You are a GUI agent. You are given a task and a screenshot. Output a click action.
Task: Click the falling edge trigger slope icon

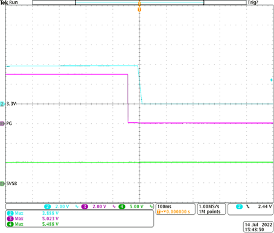(x=248, y=206)
